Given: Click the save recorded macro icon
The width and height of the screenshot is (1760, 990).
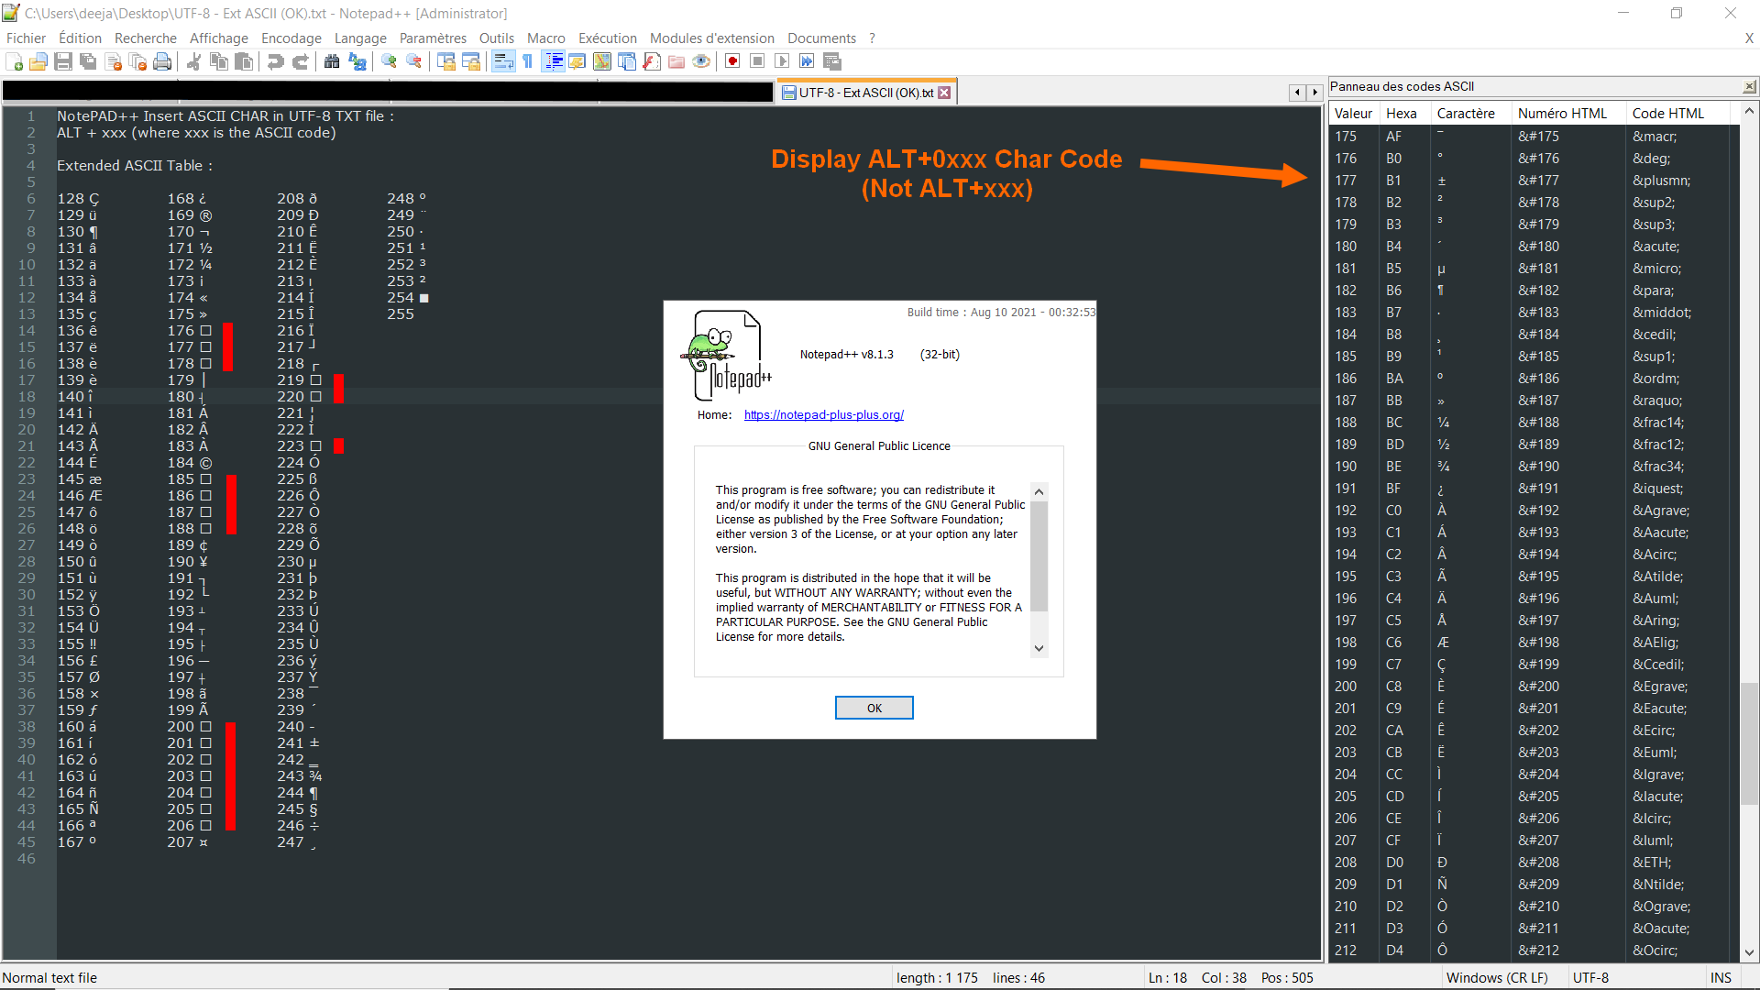Looking at the screenshot, I should click(x=832, y=61).
